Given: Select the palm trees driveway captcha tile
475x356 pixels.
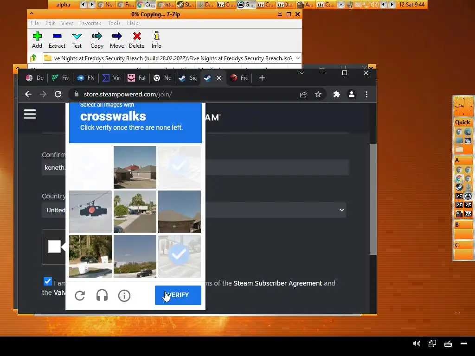Looking at the screenshot, I should point(135,211).
